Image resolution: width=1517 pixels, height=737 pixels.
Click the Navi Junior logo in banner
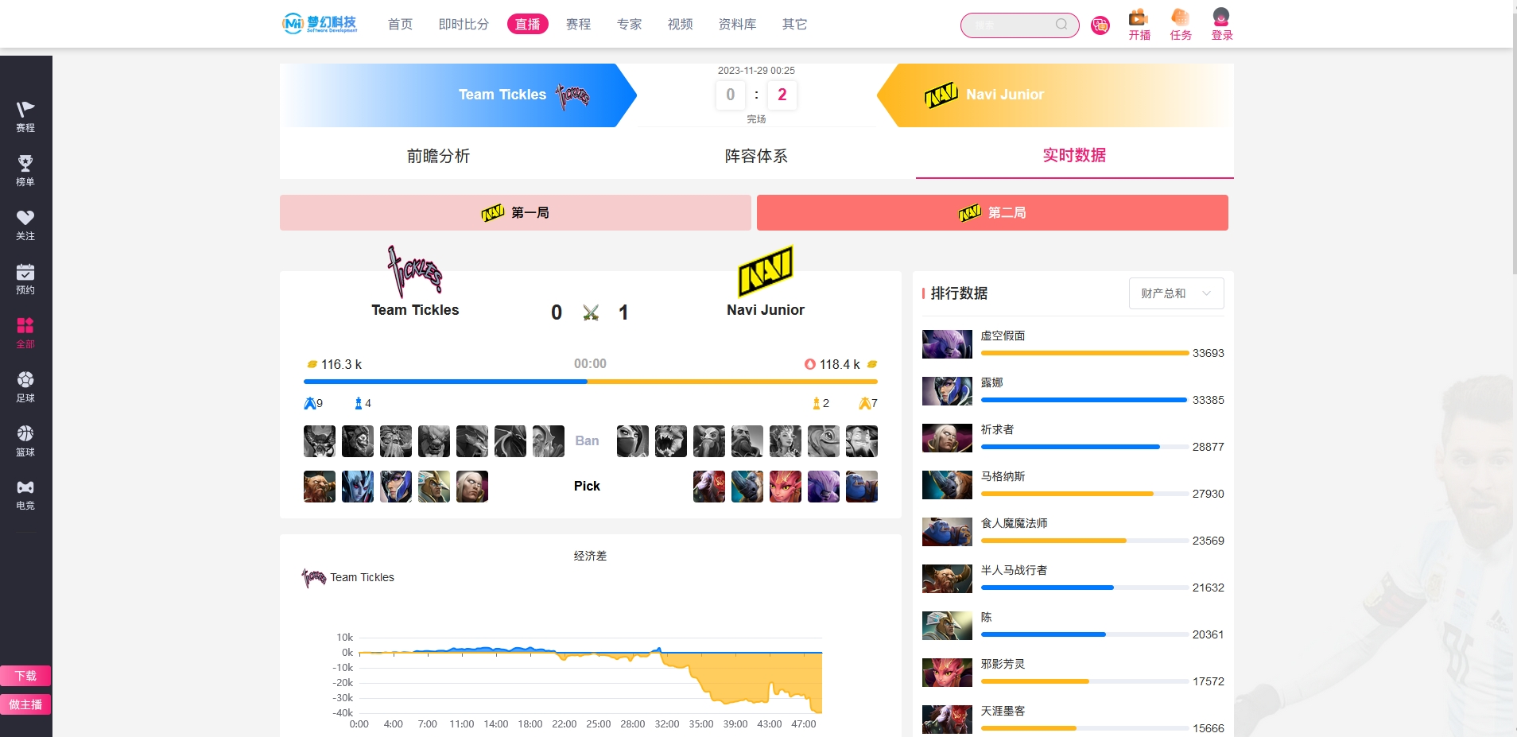(x=941, y=95)
